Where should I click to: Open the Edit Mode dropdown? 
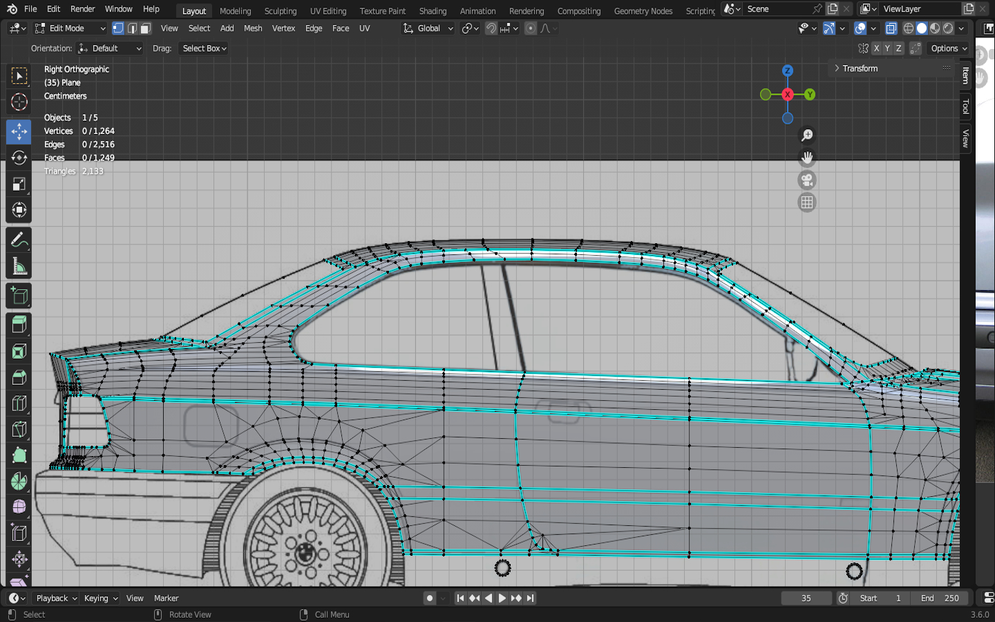70,28
